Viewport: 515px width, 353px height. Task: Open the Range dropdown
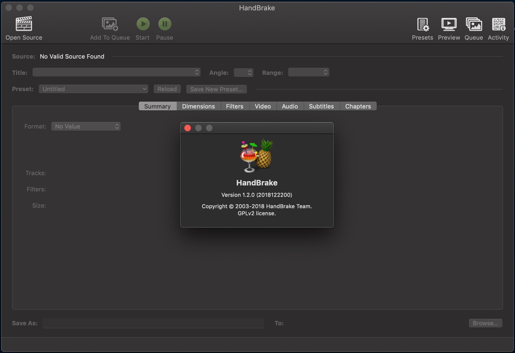[x=309, y=73]
